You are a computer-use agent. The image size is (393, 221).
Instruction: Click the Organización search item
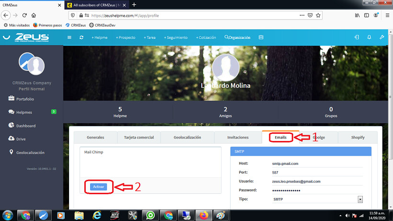pos(238,37)
